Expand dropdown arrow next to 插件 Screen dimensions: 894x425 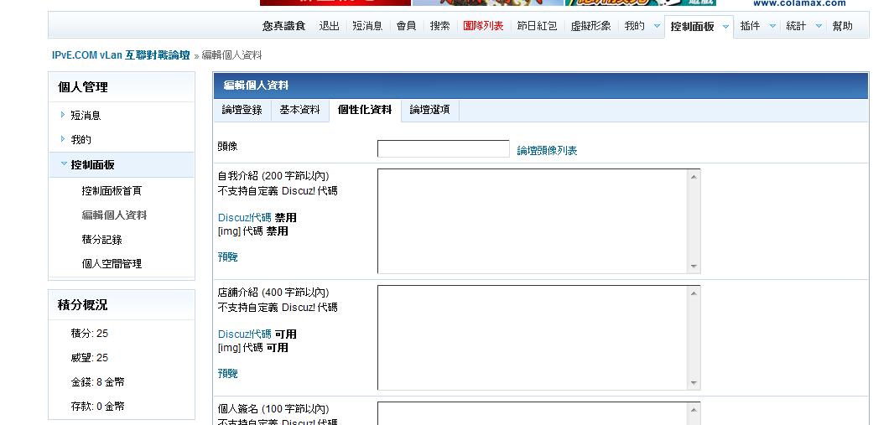(x=772, y=26)
